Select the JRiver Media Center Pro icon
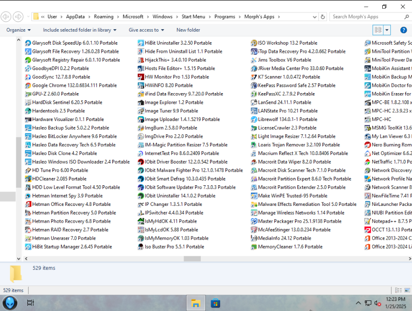This screenshot has height=311, width=412. [254, 68]
